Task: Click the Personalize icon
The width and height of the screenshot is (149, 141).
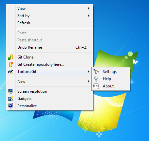Action: click(10, 106)
